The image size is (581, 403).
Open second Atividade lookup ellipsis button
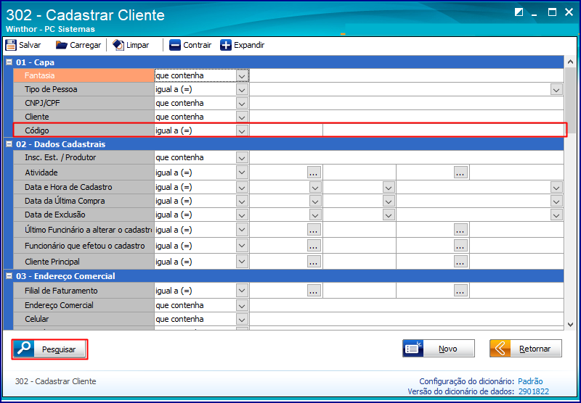tap(460, 173)
